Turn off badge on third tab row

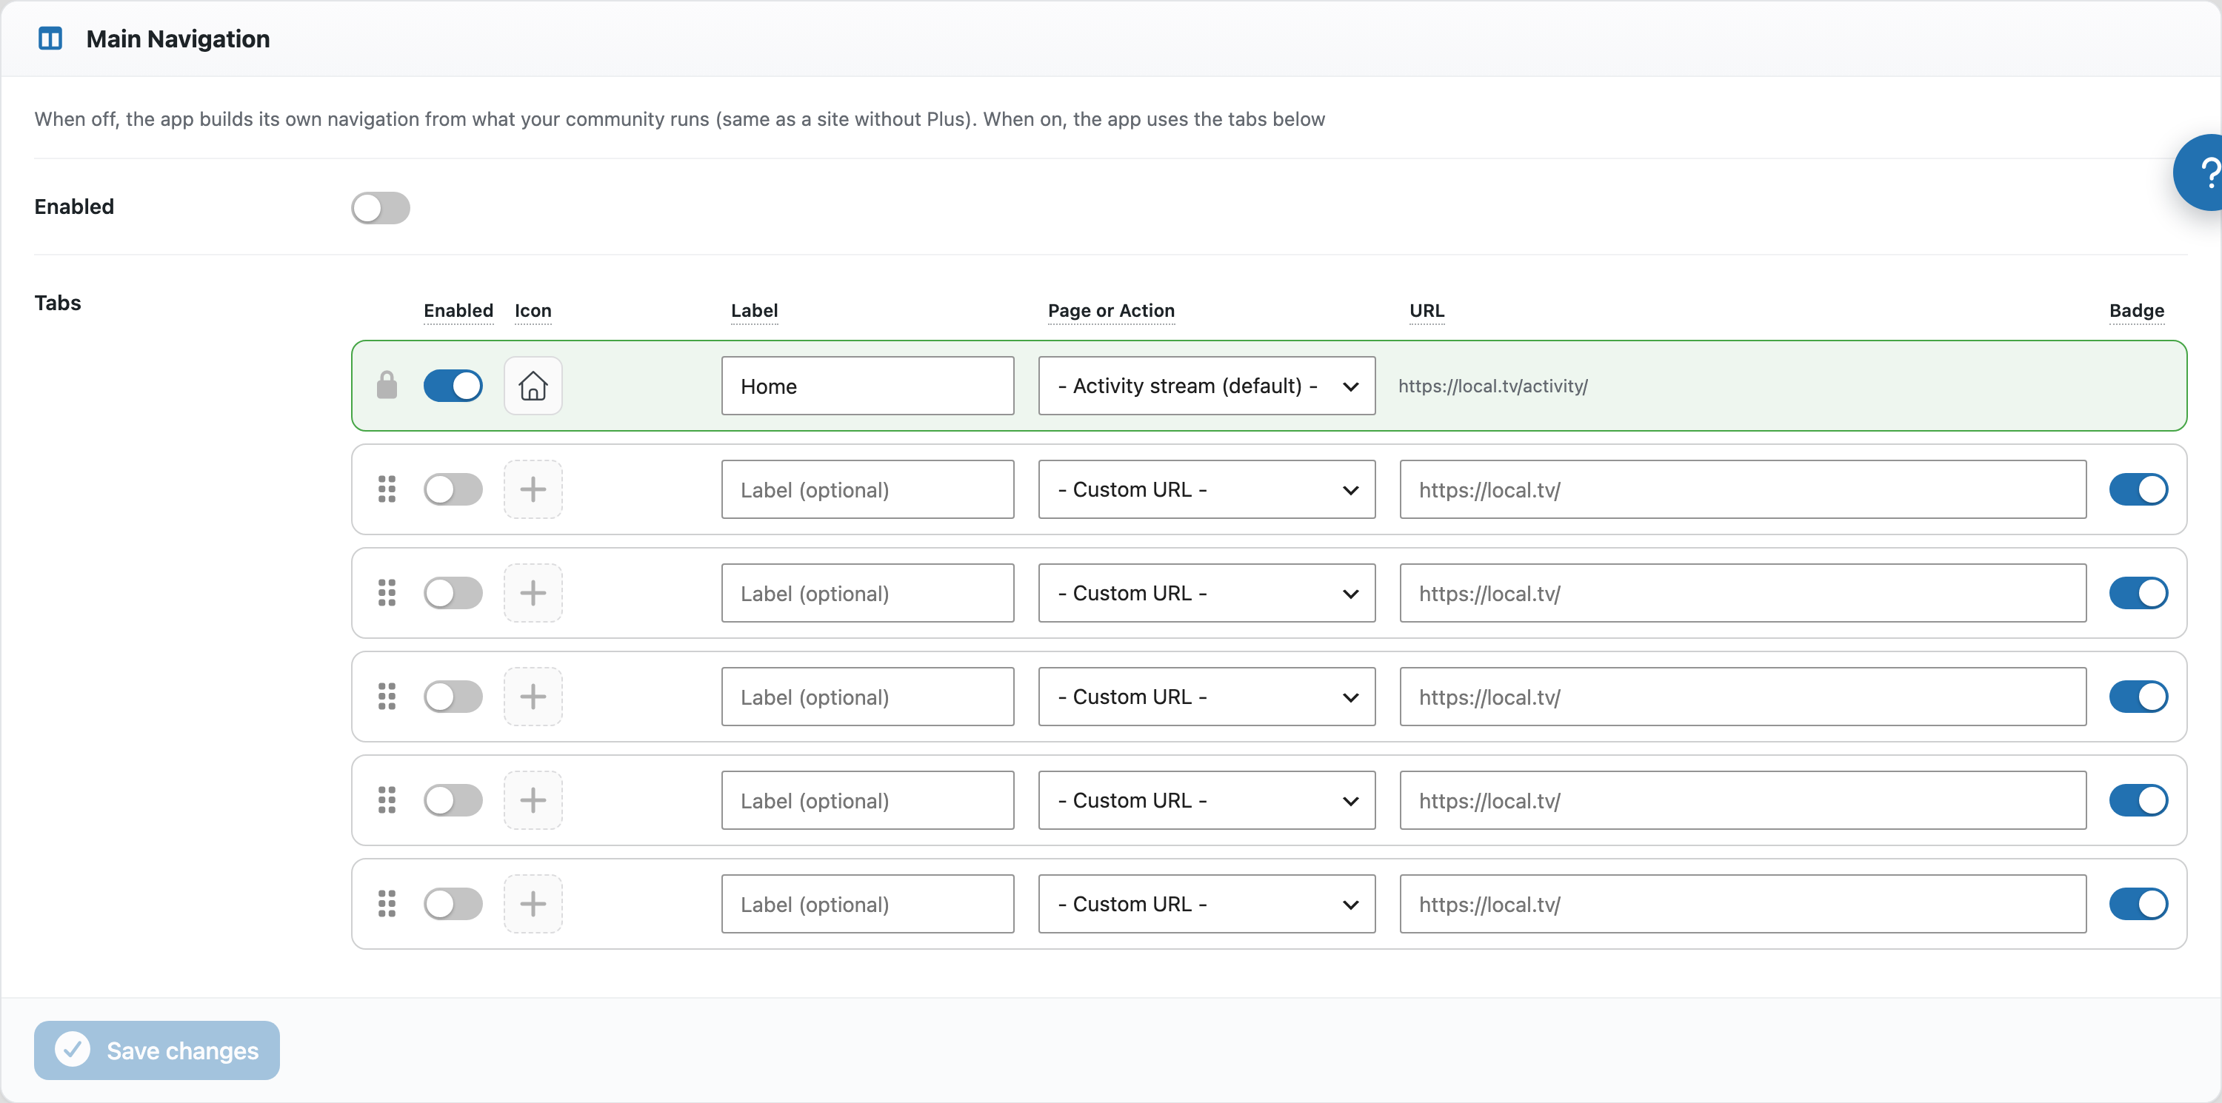[2138, 592]
